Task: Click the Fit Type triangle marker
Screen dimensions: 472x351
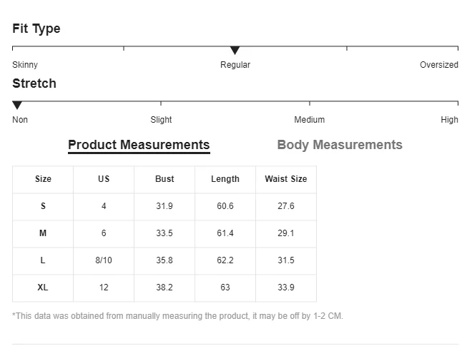Action: click(x=235, y=51)
